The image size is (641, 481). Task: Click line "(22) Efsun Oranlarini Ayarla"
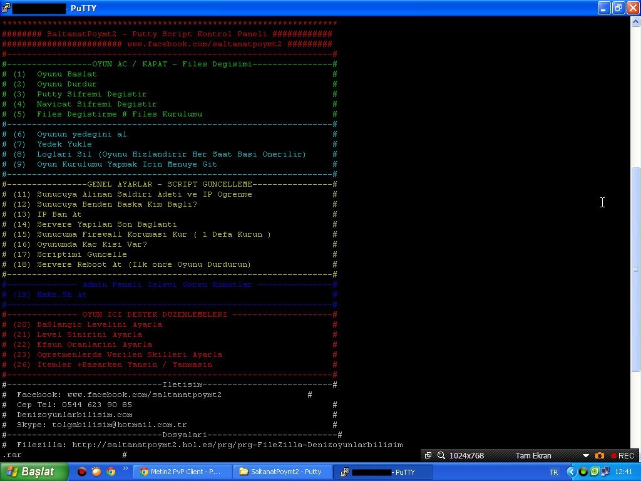[83, 344]
